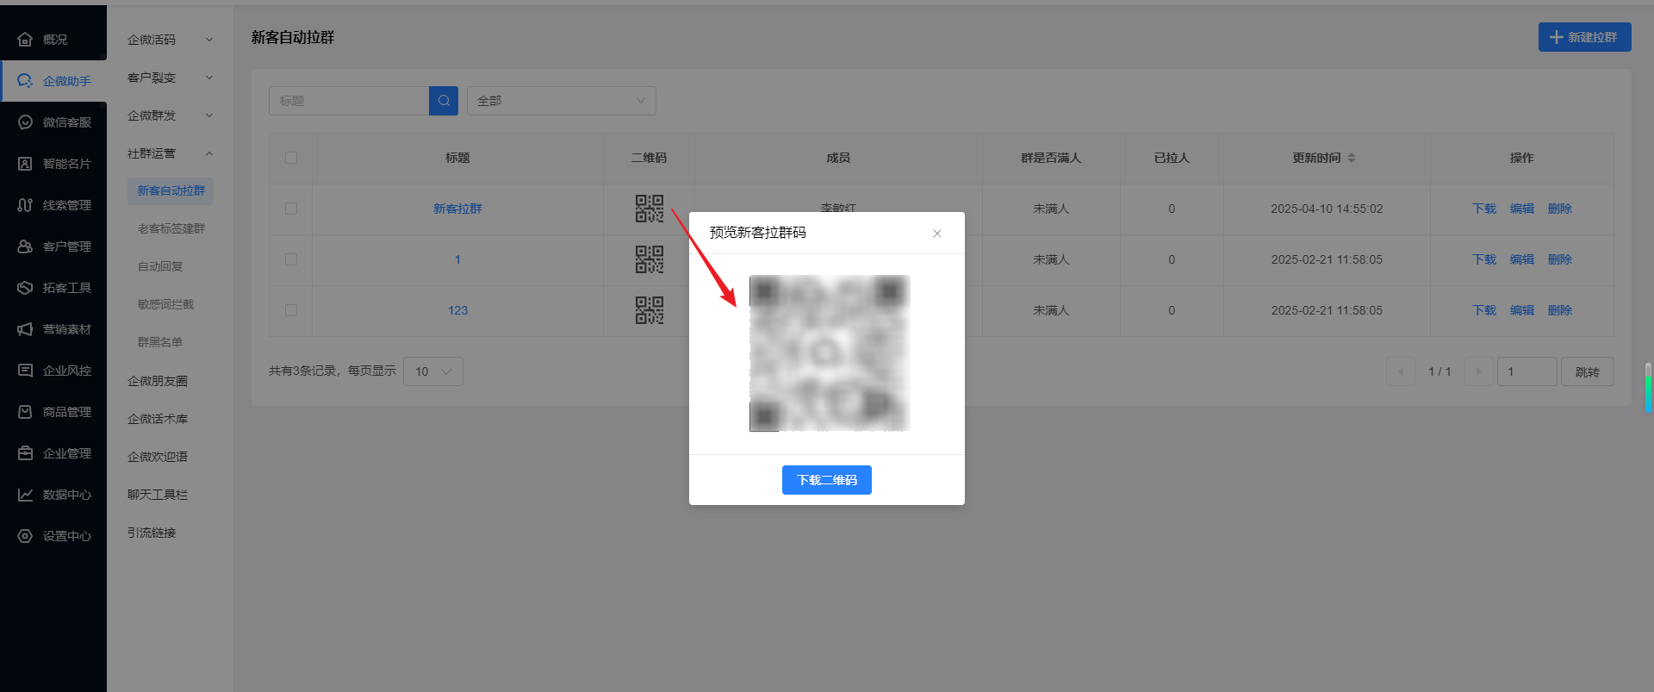The image size is (1654, 692).
Task: Open QR code icon for row titled 1
Action: coord(650,259)
